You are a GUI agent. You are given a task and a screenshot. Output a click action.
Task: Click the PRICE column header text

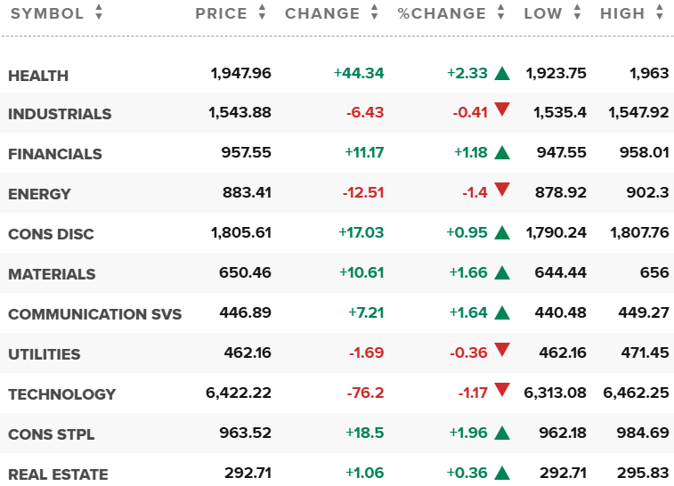coord(222,13)
